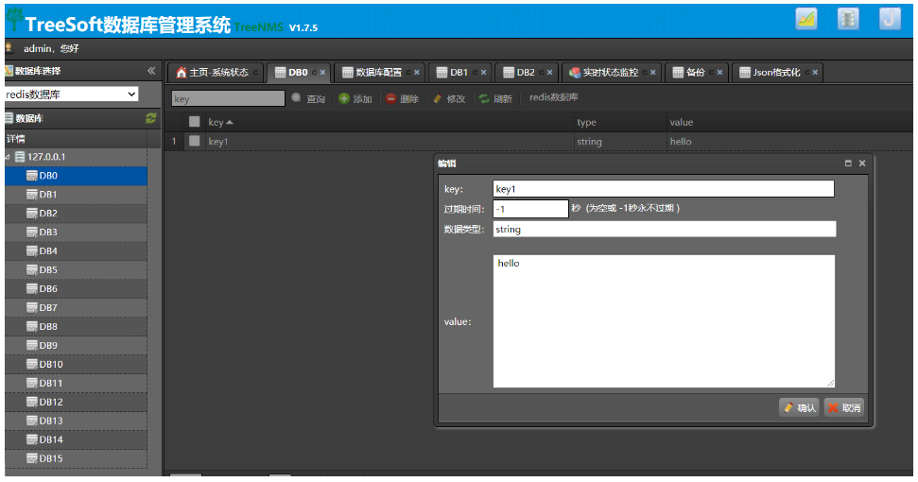Refresh the database tree with green icon
Screen dimensions: 918x482
[150, 118]
